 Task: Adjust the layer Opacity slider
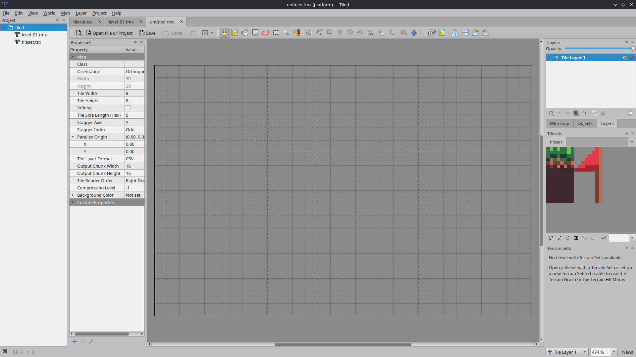[x=600, y=49]
